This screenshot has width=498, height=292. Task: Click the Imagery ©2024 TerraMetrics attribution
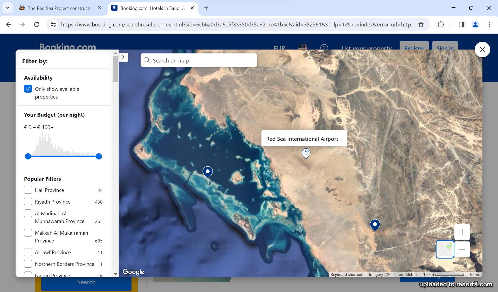coord(393,275)
